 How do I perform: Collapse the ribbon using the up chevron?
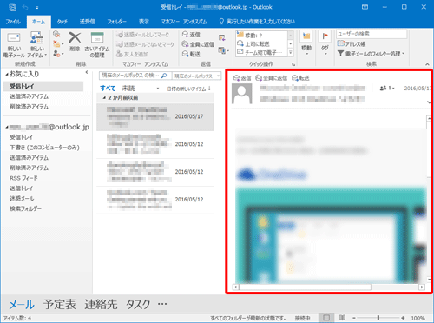tap(427, 64)
